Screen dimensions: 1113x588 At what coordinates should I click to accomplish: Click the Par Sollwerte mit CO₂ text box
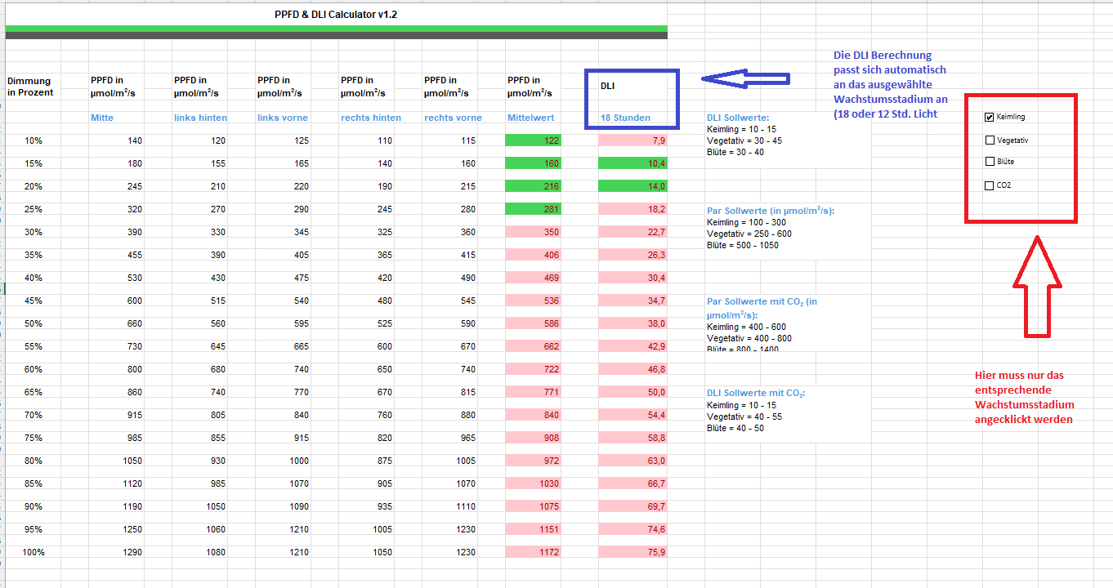786,325
